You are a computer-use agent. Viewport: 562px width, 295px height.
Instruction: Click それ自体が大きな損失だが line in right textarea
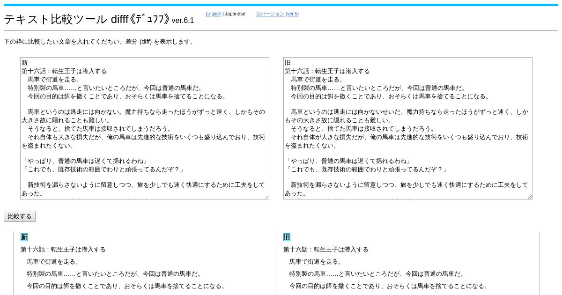tap(407, 141)
